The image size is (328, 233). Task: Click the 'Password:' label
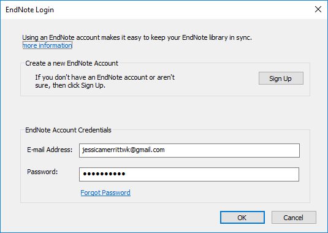(42, 172)
